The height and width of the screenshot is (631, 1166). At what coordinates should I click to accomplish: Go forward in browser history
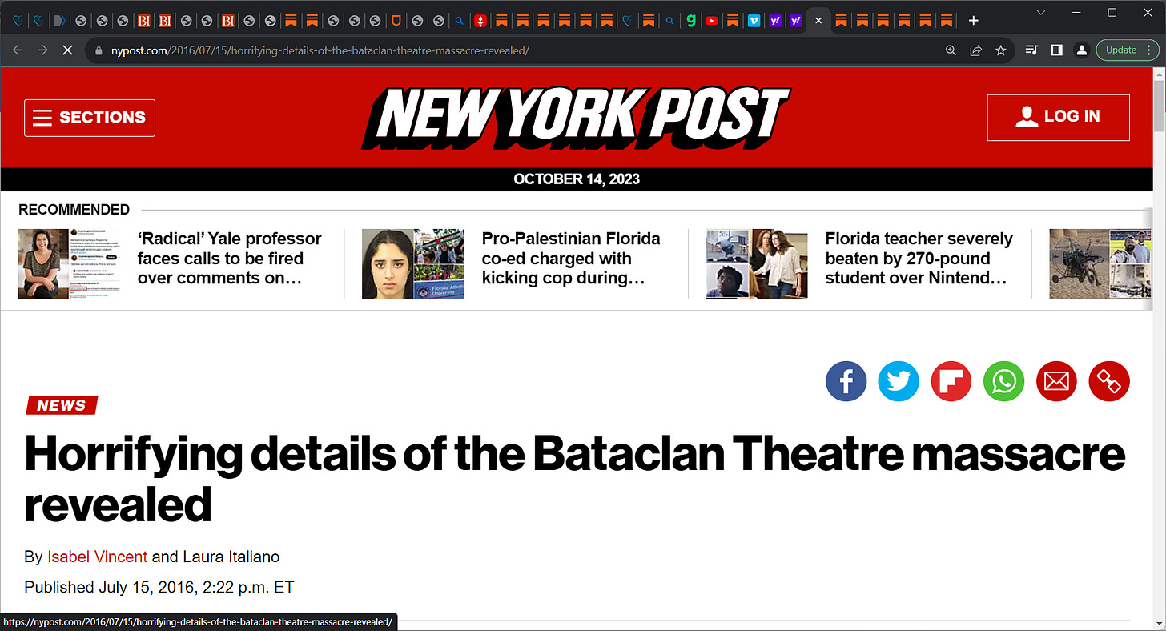pyautogui.click(x=42, y=50)
